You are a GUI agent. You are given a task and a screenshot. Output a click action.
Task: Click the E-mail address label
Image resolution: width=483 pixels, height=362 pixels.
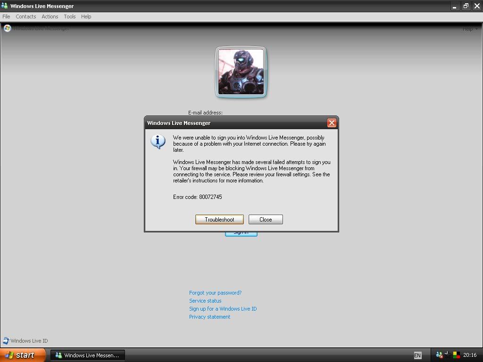pos(206,113)
